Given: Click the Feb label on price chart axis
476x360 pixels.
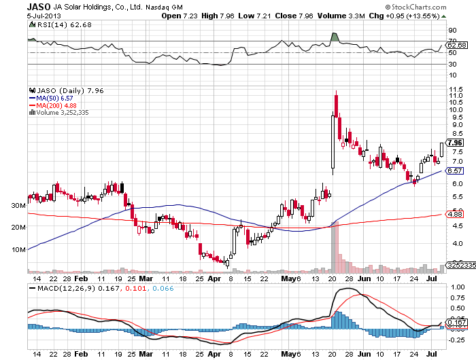Looking at the screenshot, I should 81,278.
